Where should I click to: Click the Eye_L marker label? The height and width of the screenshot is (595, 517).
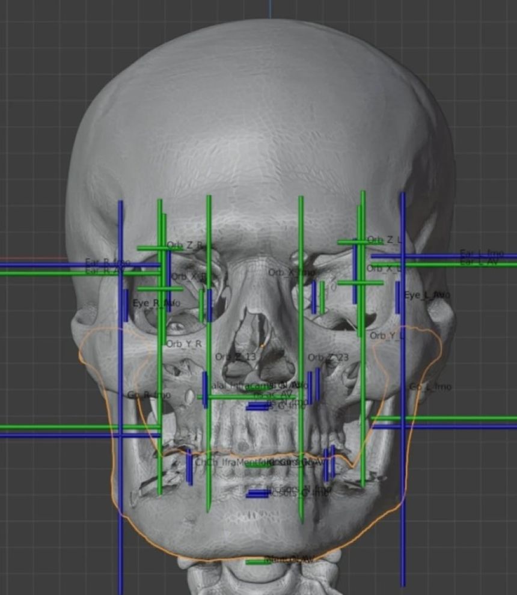427,295
